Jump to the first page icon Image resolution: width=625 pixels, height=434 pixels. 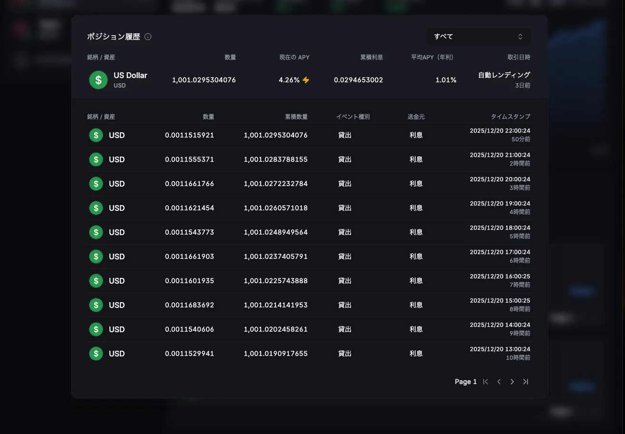pyautogui.click(x=486, y=382)
